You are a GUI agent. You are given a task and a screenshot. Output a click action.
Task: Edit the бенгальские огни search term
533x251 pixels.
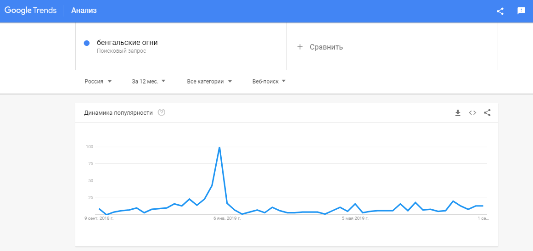(127, 43)
